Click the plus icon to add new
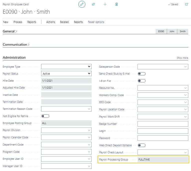The height and width of the screenshot is (171, 191). 105,4
